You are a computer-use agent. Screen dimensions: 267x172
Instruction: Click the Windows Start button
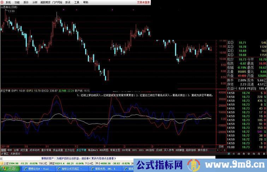click(11, 169)
